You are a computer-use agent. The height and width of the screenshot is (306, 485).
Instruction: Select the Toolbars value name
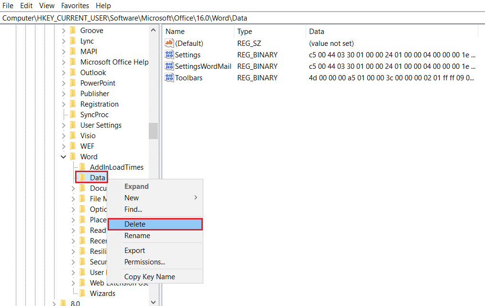coord(188,77)
